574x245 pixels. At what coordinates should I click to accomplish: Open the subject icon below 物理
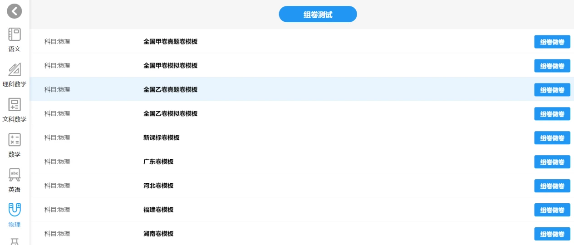(x=15, y=241)
